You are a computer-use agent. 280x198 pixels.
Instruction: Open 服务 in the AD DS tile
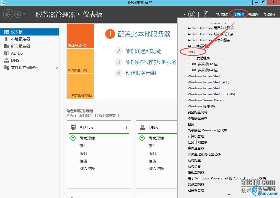tap(83, 153)
